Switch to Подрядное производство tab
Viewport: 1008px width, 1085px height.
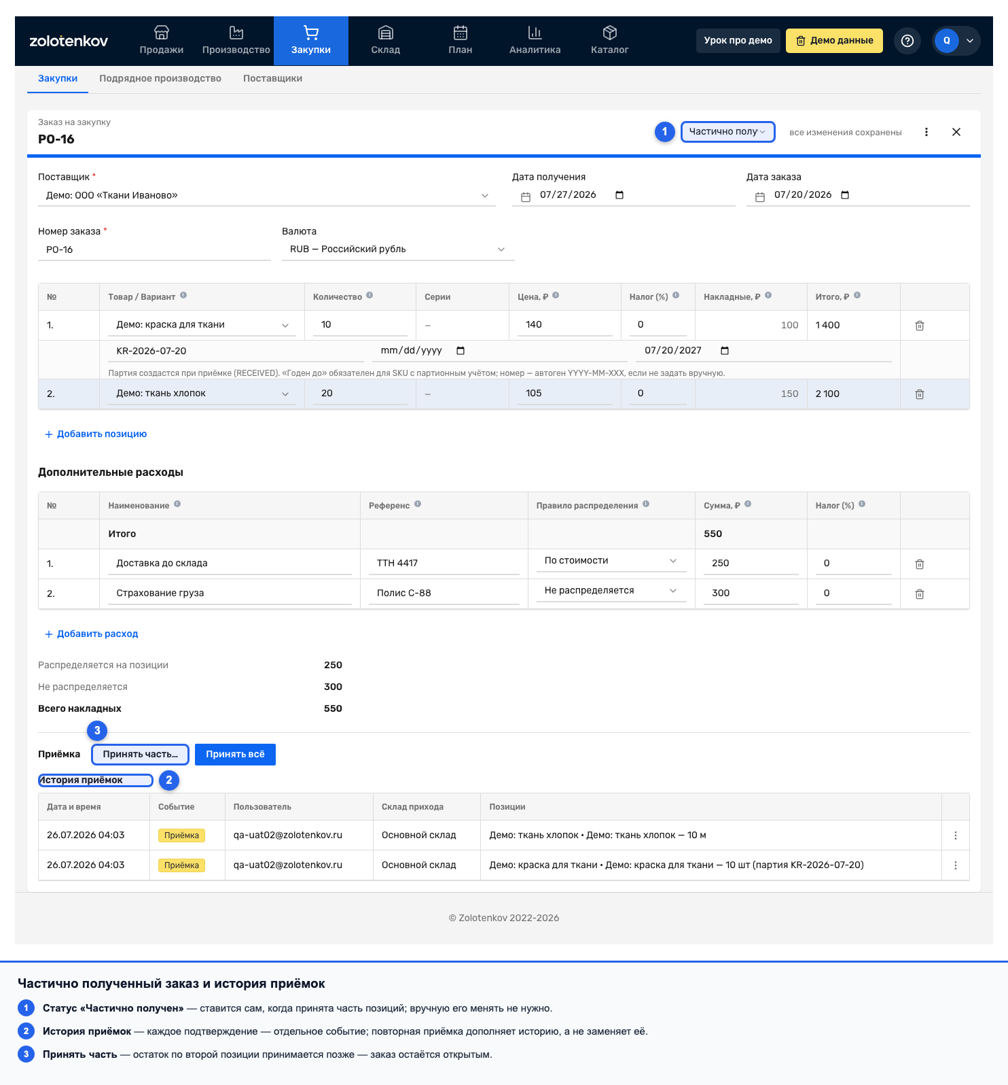tap(160, 79)
